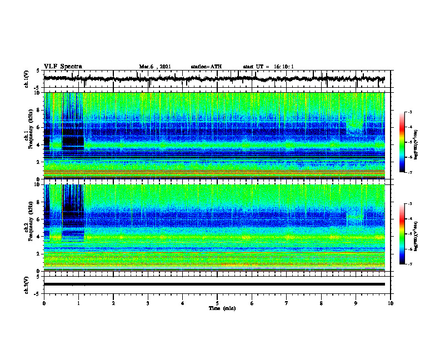Click the ch.1 time-series waveform trace
The height and width of the screenshot is (340, 440).
point(214,79)
